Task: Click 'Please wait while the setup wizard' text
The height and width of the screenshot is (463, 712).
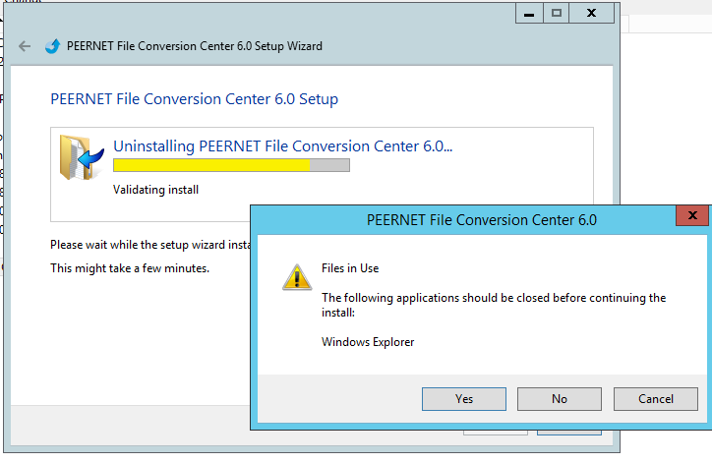Action: (150, 245)
